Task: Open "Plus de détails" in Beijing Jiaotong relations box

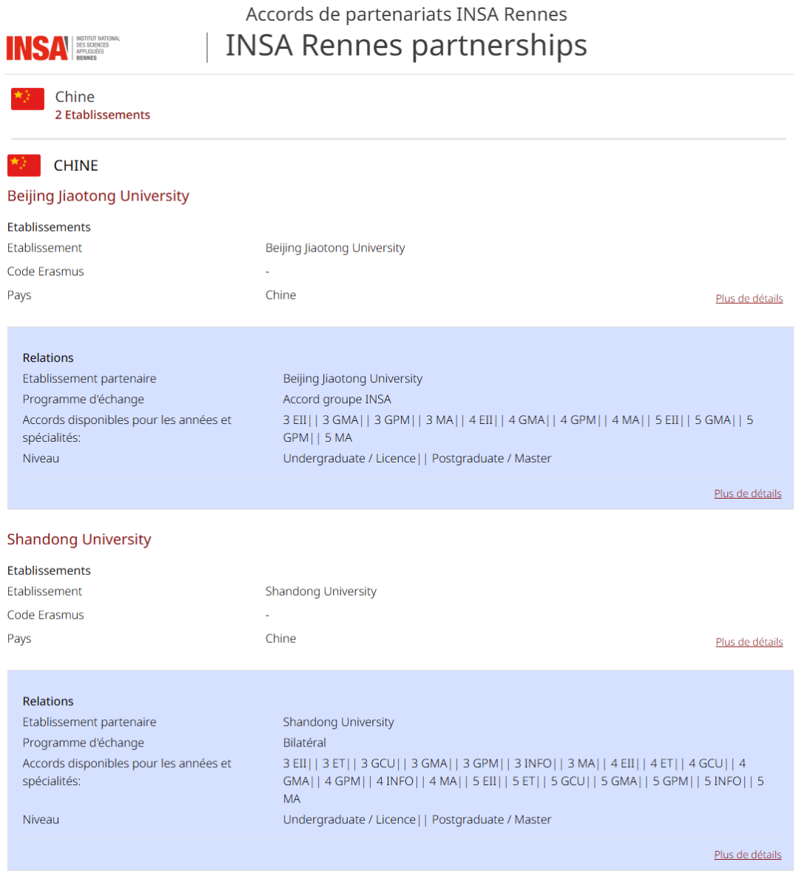Action: pyautogui.click(x=747, y=494)
